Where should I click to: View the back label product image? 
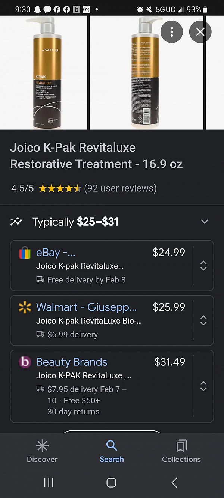146,72
